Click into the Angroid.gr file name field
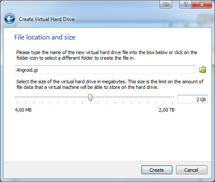The height and width of the screenshot is (182, 215). tap(105, 70)
